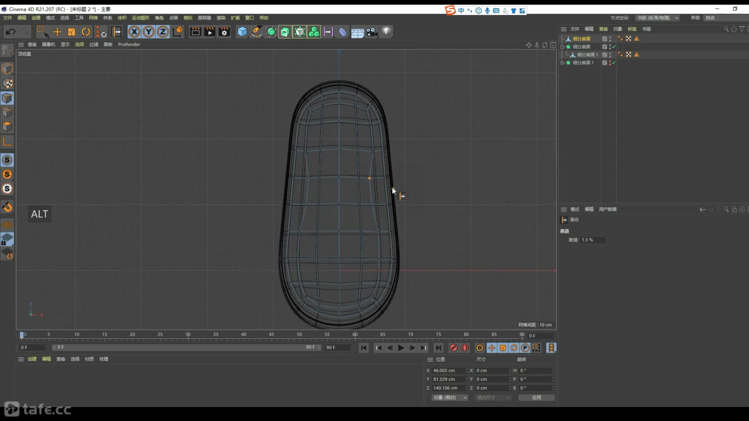Open the 网格 main menu
Viewport: 749px width, 421px height.
click(x=93, y=18)
